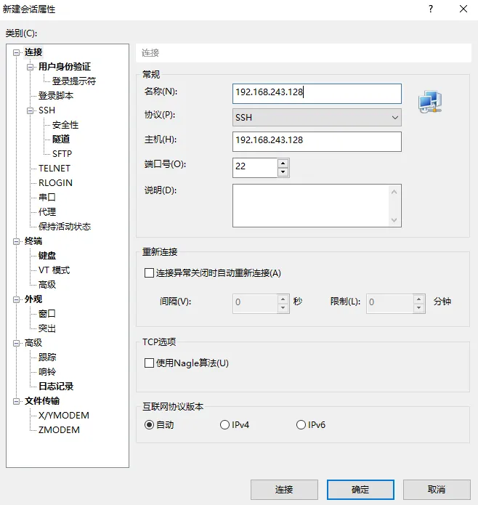This screenshot has height=505, width=478.
Task: Select 终端 in the tree
Action: point(33,241)
